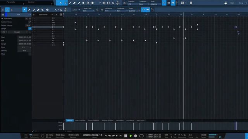
Task: Open the top toolbar Timebase Bars dropdown
Action: (144, 4)
